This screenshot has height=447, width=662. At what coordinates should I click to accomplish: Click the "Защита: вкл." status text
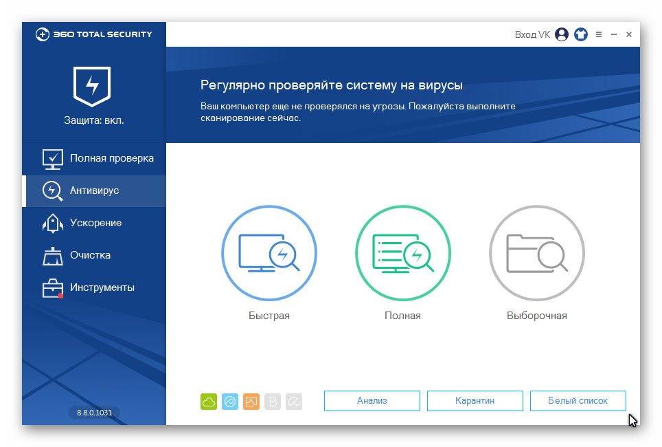click(93, 120)
